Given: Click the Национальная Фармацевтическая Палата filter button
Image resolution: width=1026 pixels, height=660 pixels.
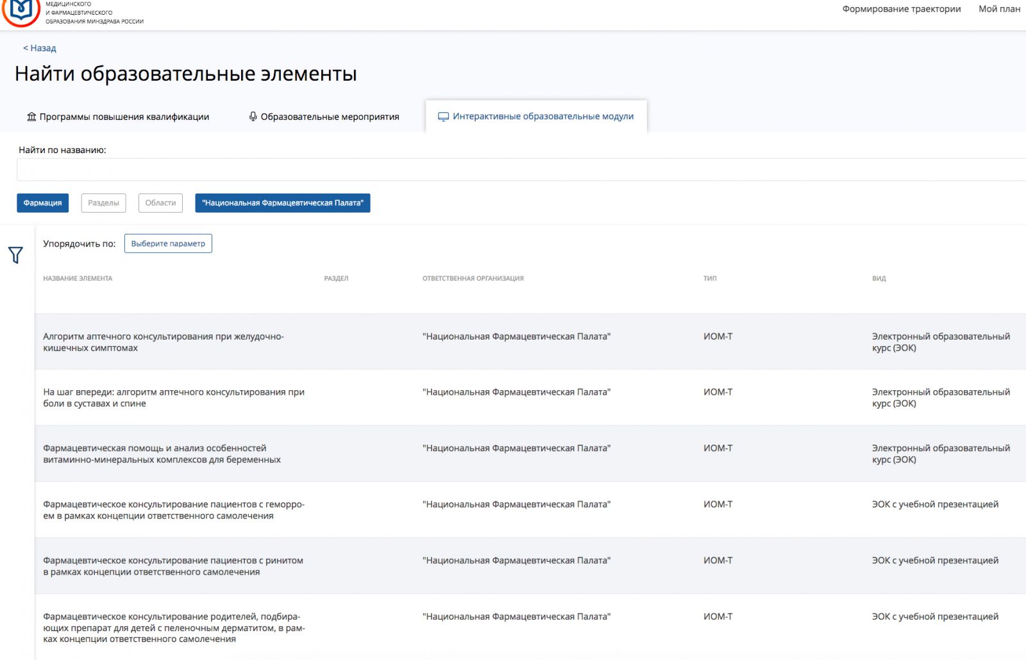Looking at the screenshot, I should pyautogui.click(x=282, y=203).
